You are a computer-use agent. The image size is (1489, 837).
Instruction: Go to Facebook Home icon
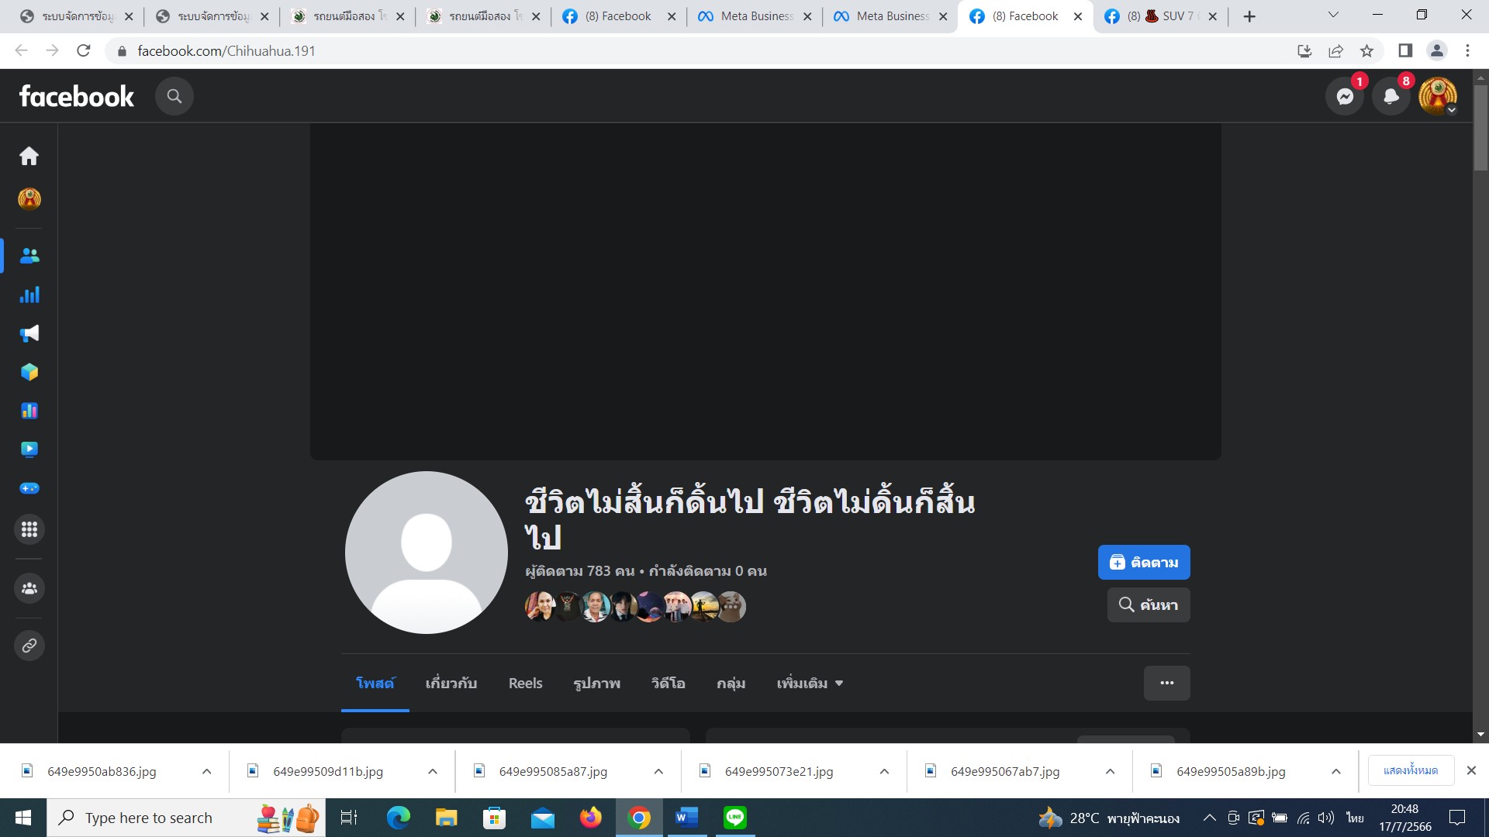(29, 156)
